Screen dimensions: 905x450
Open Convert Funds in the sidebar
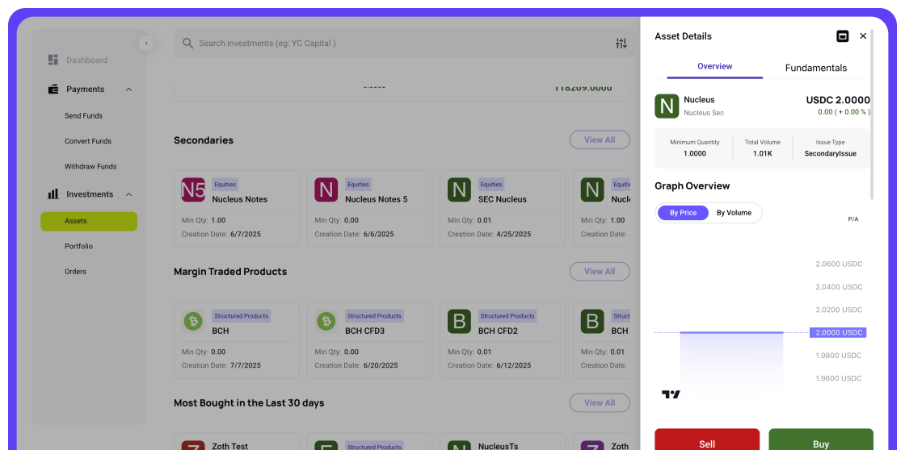(88, 141)
